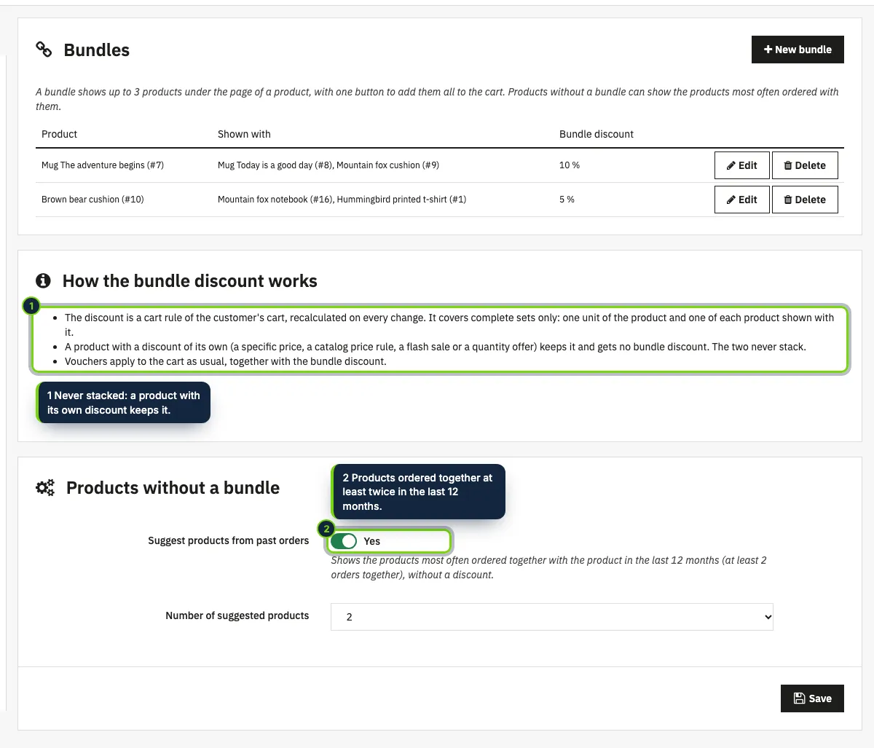This screenshot has width=874, height=748.
Task: Delete the Brown bear cushion bundle
Action: [x=805, y=200]
